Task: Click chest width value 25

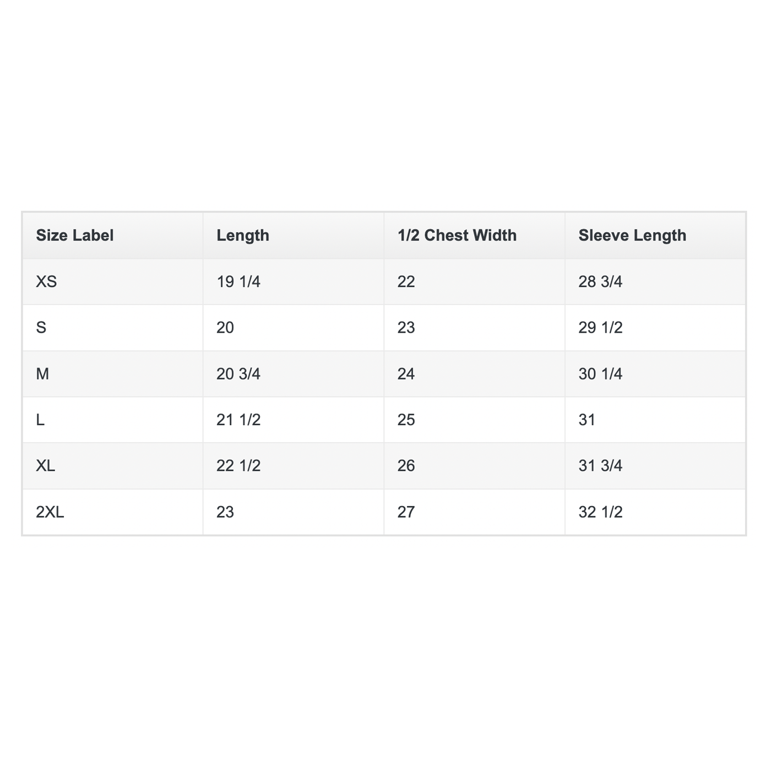Action: (406, 420)
